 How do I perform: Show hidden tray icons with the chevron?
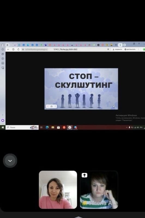point(127,127)
